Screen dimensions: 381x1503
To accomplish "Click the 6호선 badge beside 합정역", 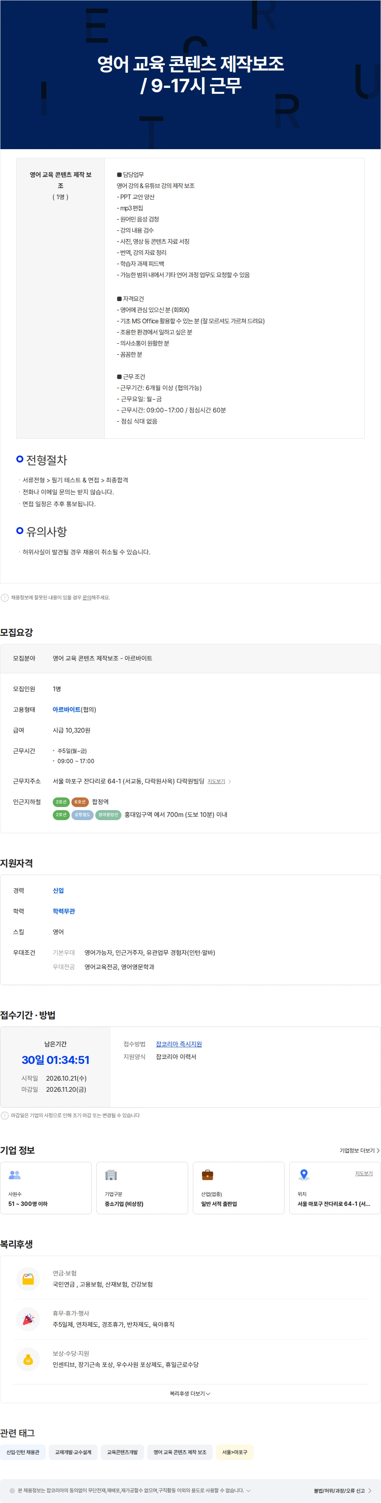I will (80, 802).
